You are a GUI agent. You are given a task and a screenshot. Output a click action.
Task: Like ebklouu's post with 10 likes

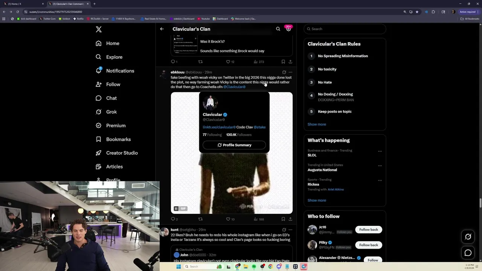230,219
